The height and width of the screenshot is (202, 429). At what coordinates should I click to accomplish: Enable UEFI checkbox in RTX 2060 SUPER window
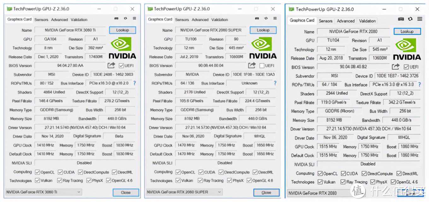[262, 66]
